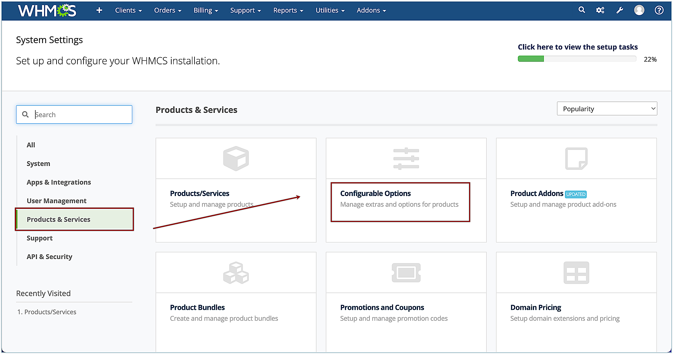Screen dimensions: 673x354
Task: Click the sliders icon for Configurable Options
Action: 406,158
